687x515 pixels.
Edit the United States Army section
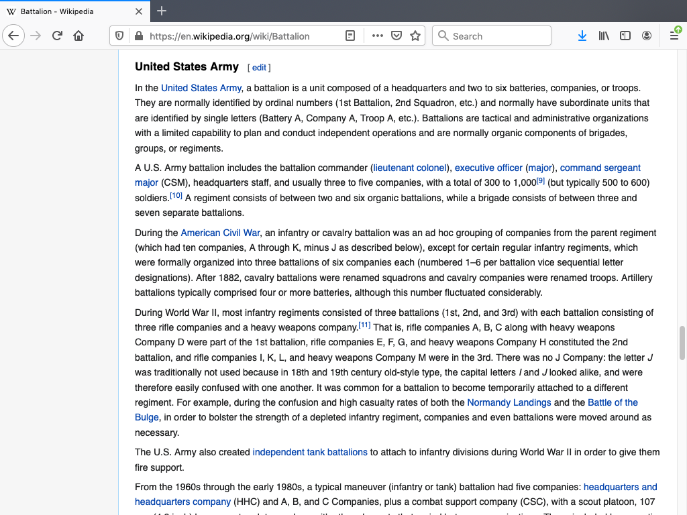259,68
